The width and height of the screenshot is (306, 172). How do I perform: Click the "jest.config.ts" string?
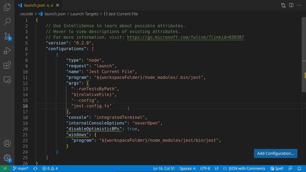[91, 106]
